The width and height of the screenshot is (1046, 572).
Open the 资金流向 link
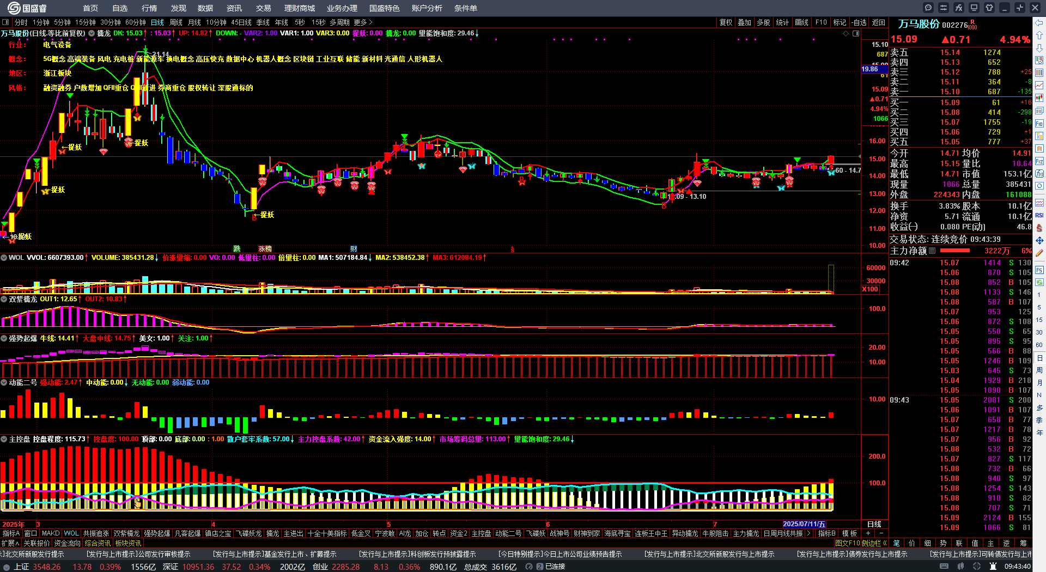point(67,543)
